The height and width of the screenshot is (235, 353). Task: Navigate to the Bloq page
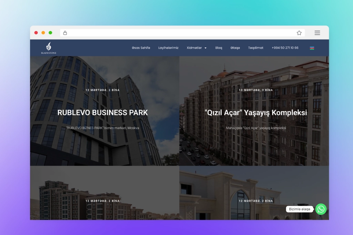click(x=219, y=48)
